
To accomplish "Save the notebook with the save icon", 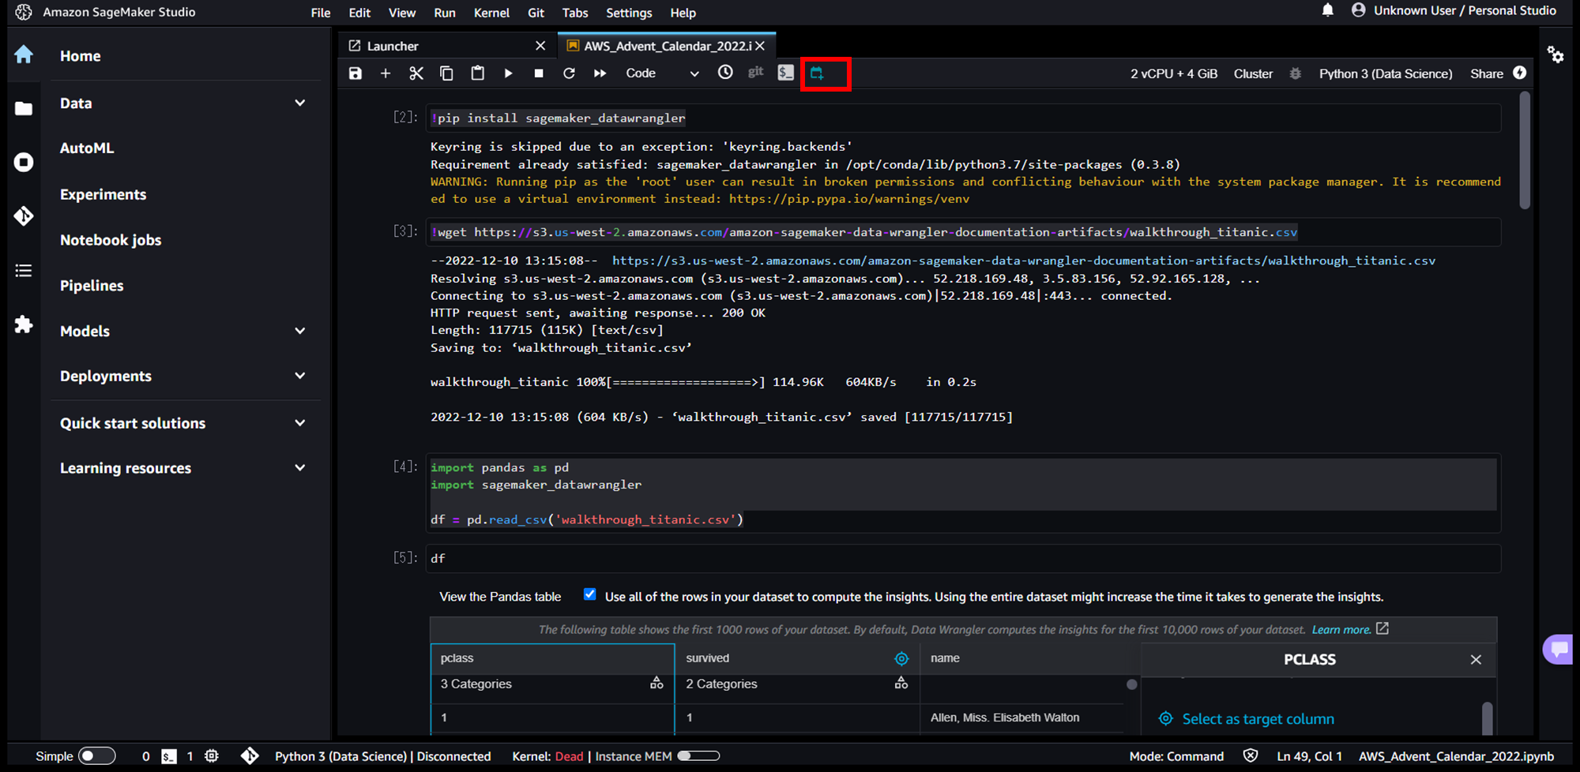I will click(x=355, y=73).
